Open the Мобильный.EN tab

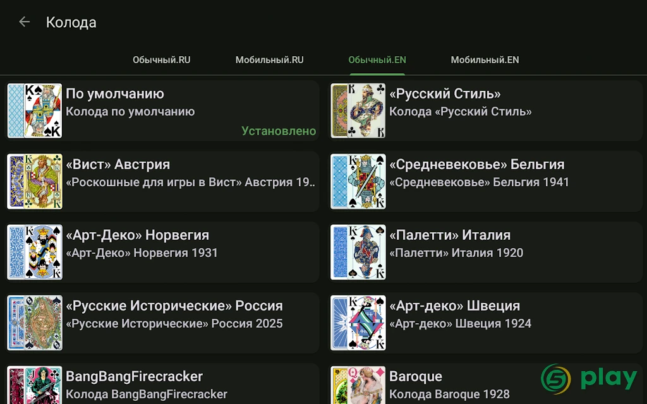[x=485, y=60]
